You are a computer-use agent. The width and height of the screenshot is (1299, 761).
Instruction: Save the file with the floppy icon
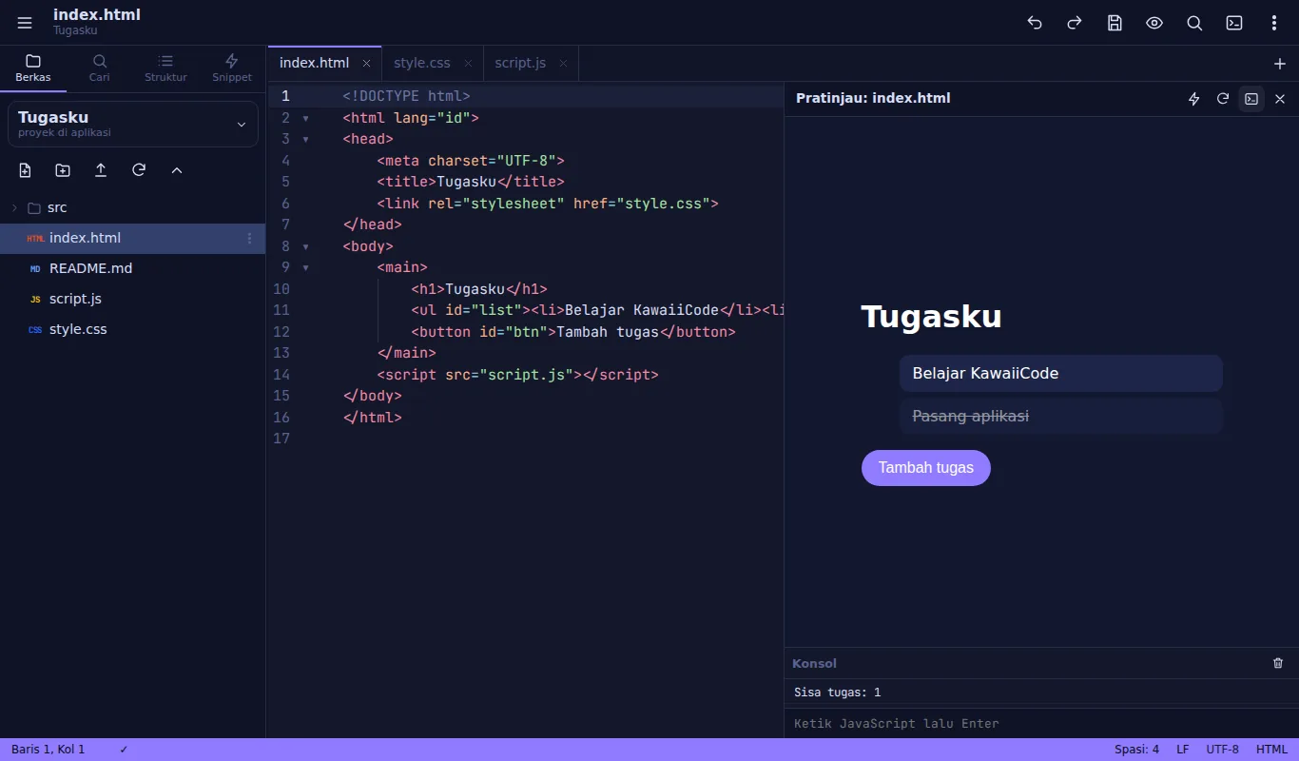click(1115, 23)
